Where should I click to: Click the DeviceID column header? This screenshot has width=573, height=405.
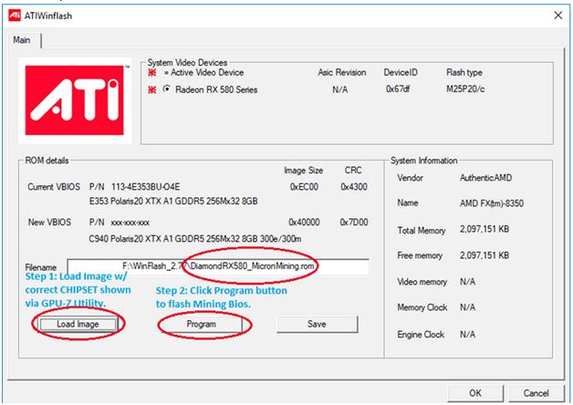(x=401, y=73)
